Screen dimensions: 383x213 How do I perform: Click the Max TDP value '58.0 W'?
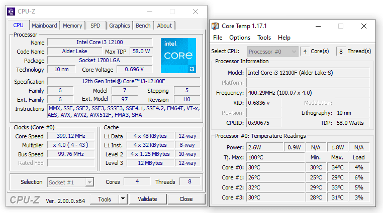[x=141, y=51]
